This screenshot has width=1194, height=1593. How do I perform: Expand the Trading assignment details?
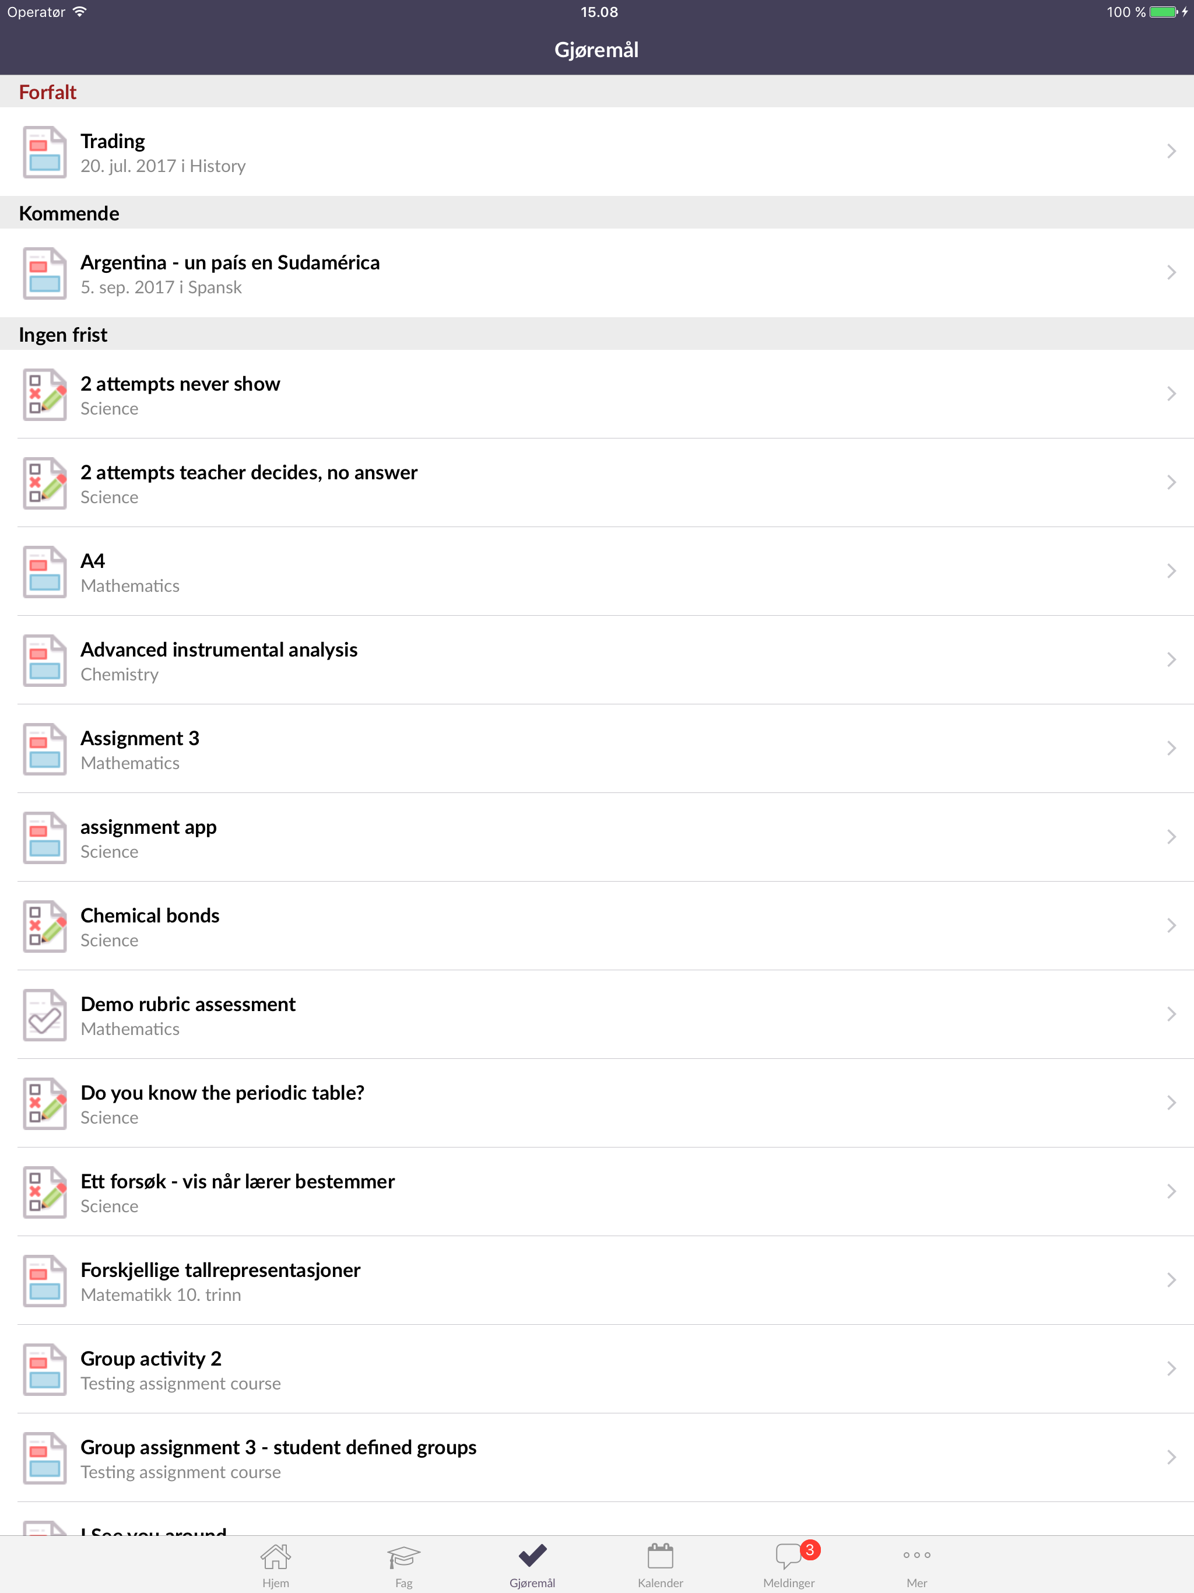(x=1171, y=150)
